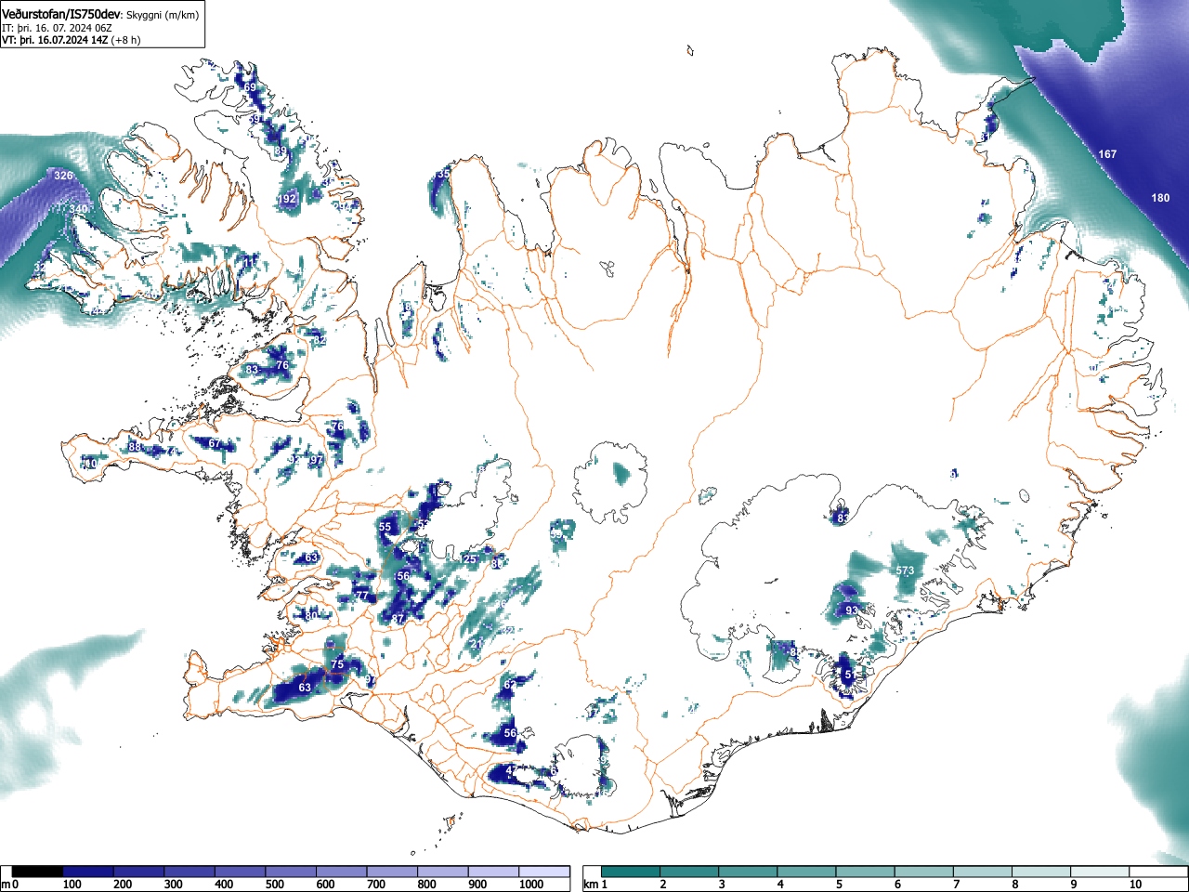Click the '326' visibility value offshore west
The width and height of the screenshot is (1189, 892).
click(x=63, y=176)
